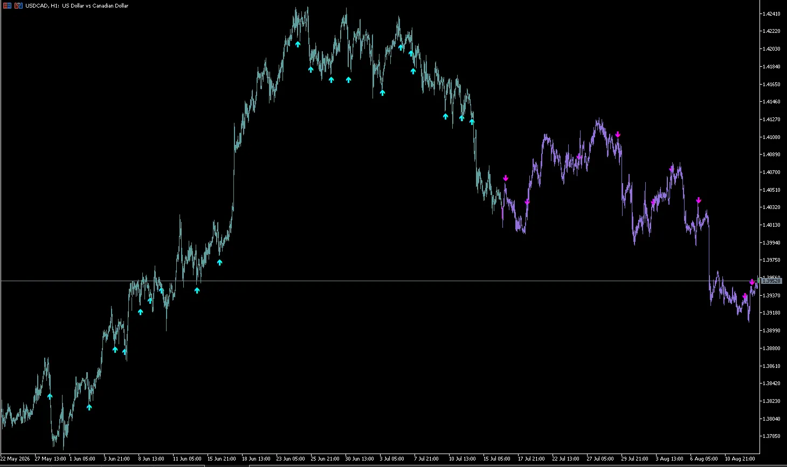Select price label 1.39750

tap(772, 260)
